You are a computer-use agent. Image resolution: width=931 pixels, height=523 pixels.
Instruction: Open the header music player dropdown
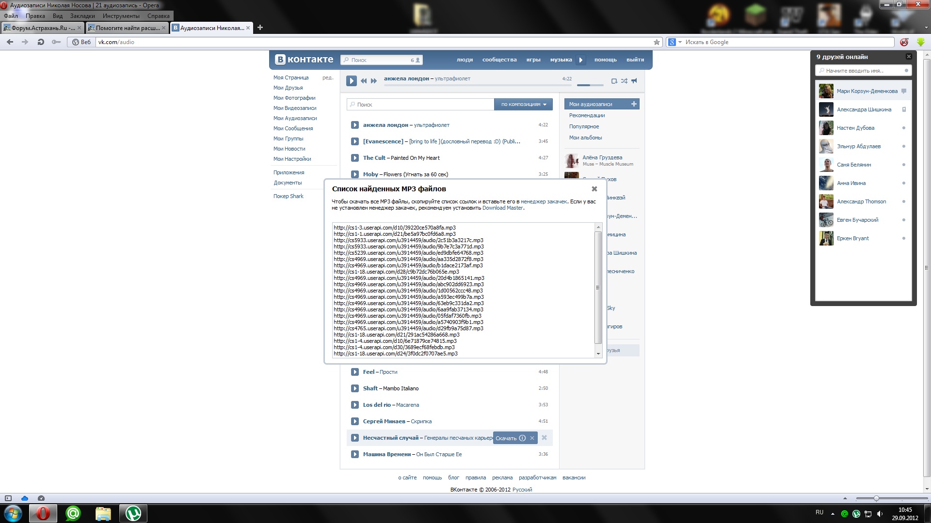pos(581,60)
